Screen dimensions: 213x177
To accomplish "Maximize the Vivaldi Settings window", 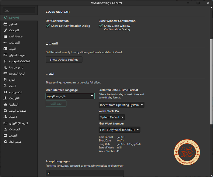I will click(198, 3).
